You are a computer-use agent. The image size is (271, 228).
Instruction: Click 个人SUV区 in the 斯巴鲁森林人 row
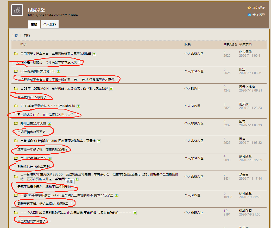point(192,106)
